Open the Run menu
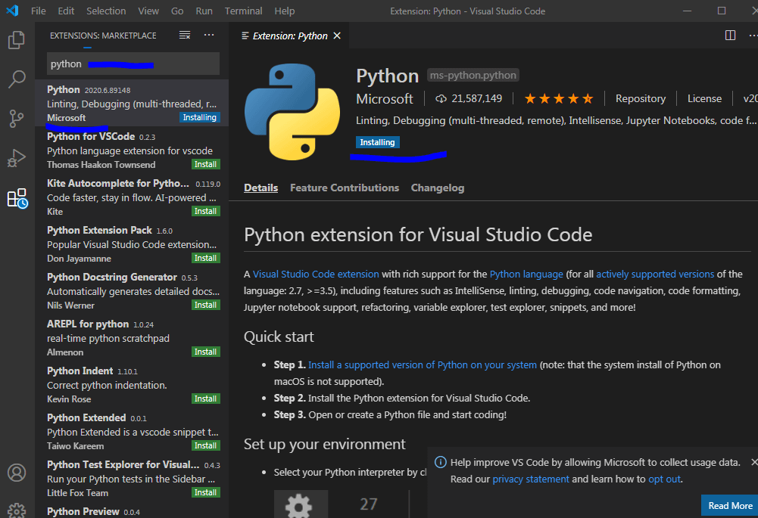 pos(204,11)
